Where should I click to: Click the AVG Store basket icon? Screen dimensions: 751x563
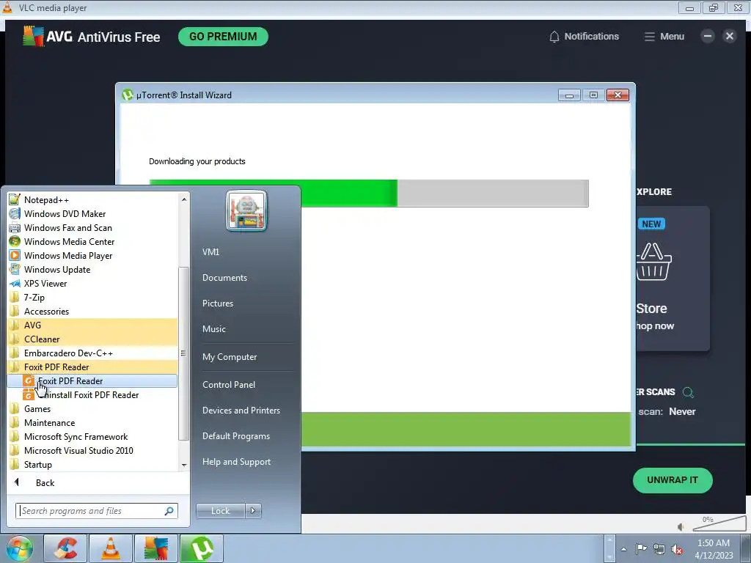tap(653, 262)
